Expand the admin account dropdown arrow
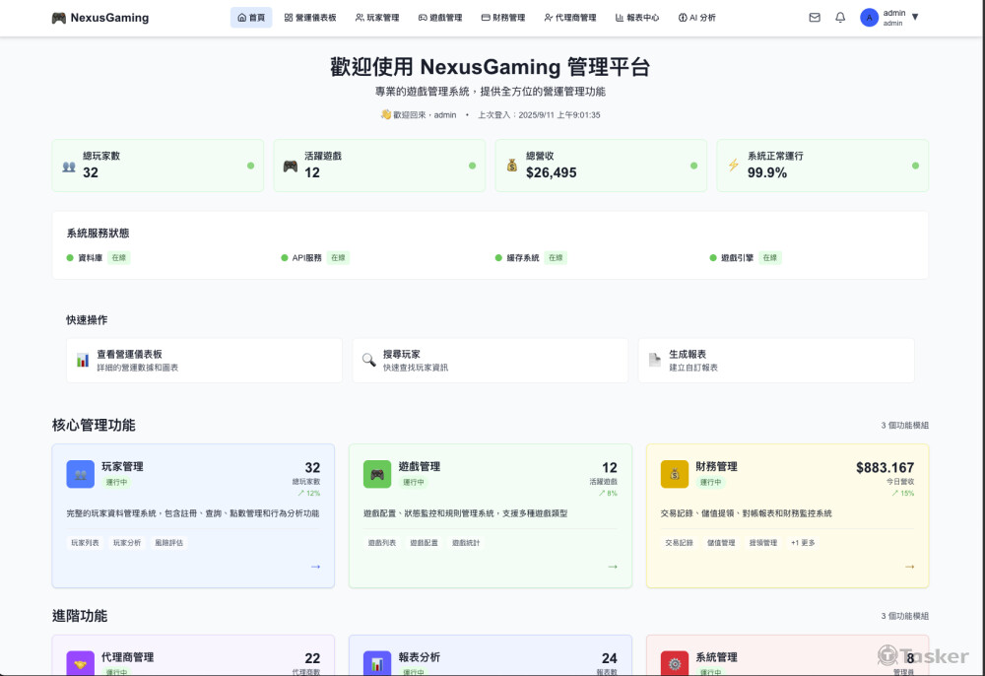Screen dimensions: 985x676 click(915, 18)
